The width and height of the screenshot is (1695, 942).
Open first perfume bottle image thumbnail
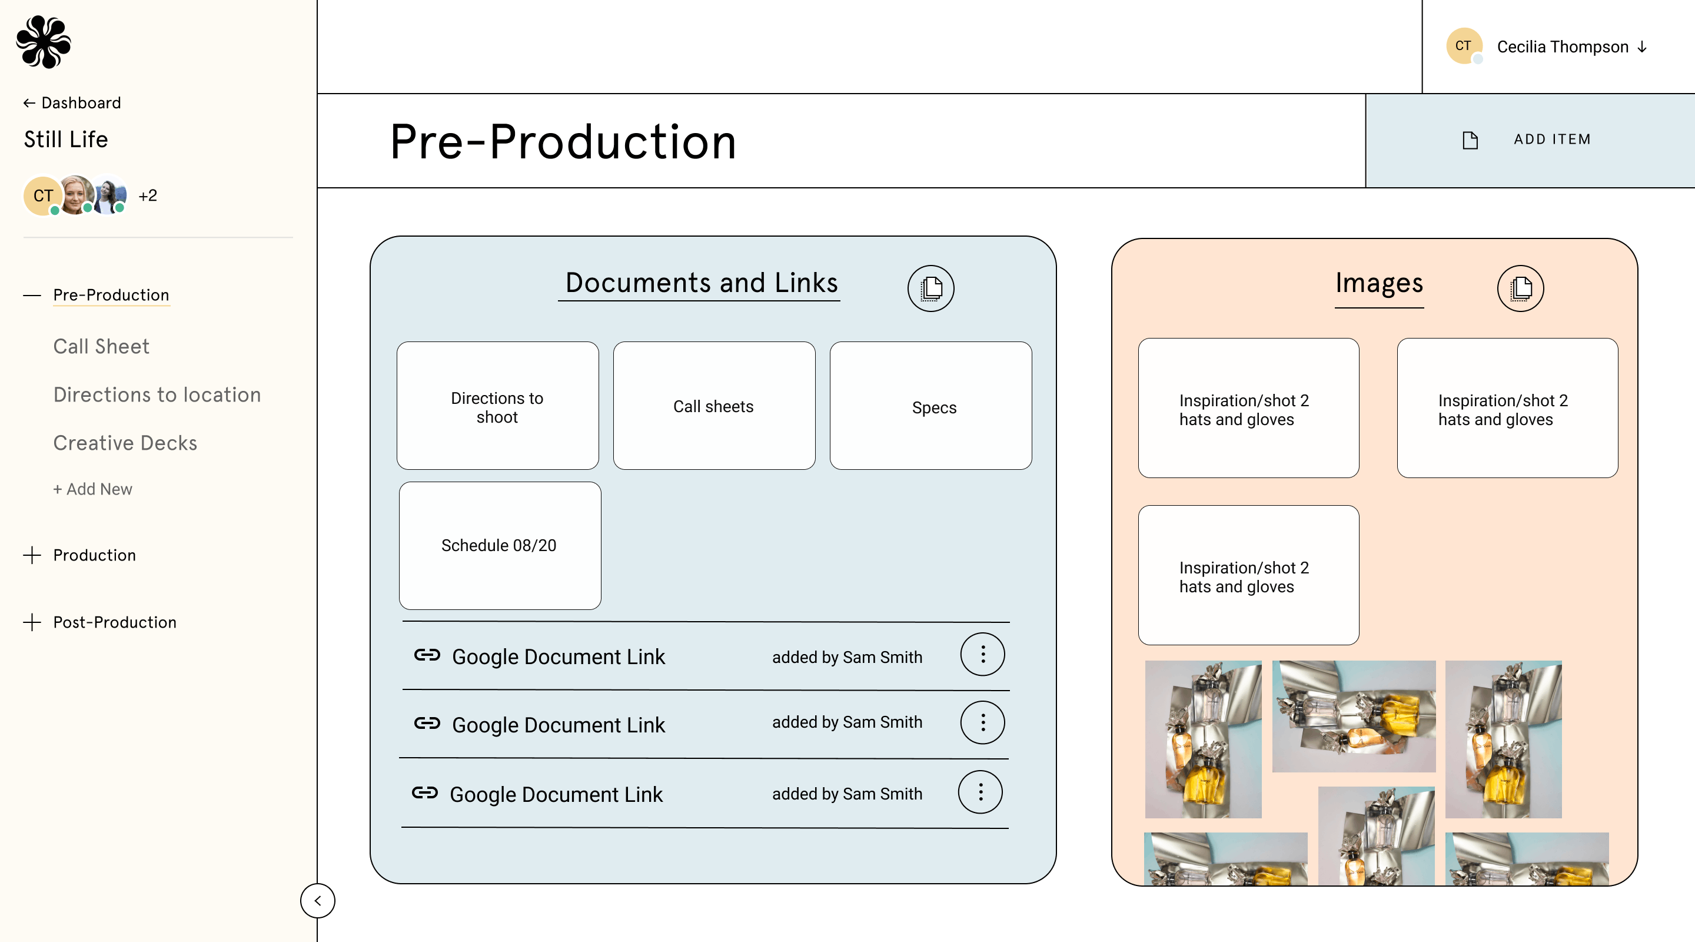point(1202,739)
